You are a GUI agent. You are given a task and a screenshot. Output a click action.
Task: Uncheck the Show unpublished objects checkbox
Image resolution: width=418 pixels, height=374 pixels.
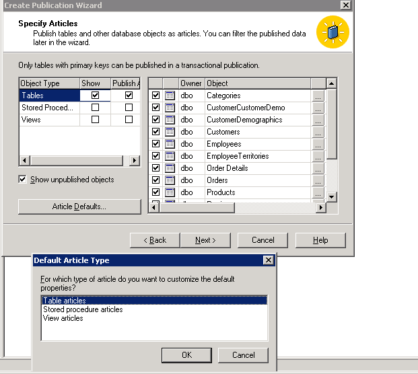coord(23,180)
